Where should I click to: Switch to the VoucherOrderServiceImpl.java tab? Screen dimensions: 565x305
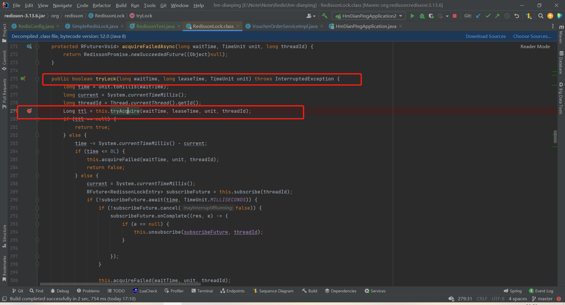[x=285, y=26]
